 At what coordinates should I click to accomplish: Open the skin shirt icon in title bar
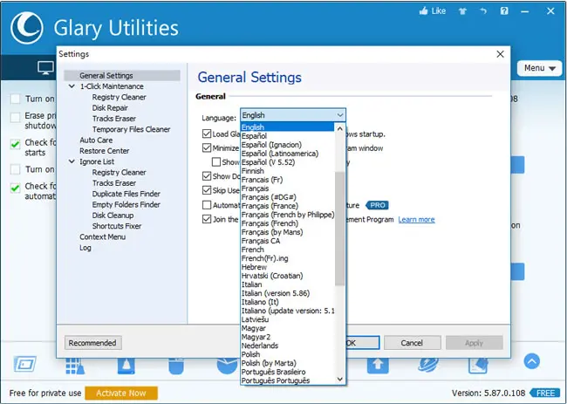(462, 11)
